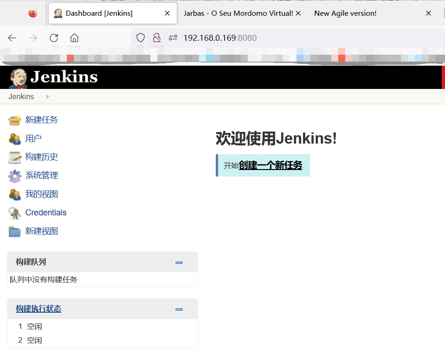The width and height of the screenshot is (445, 359).
Task: Click the 新建任务 package icon
Action: pyautogui.click(x=14, y=120)
